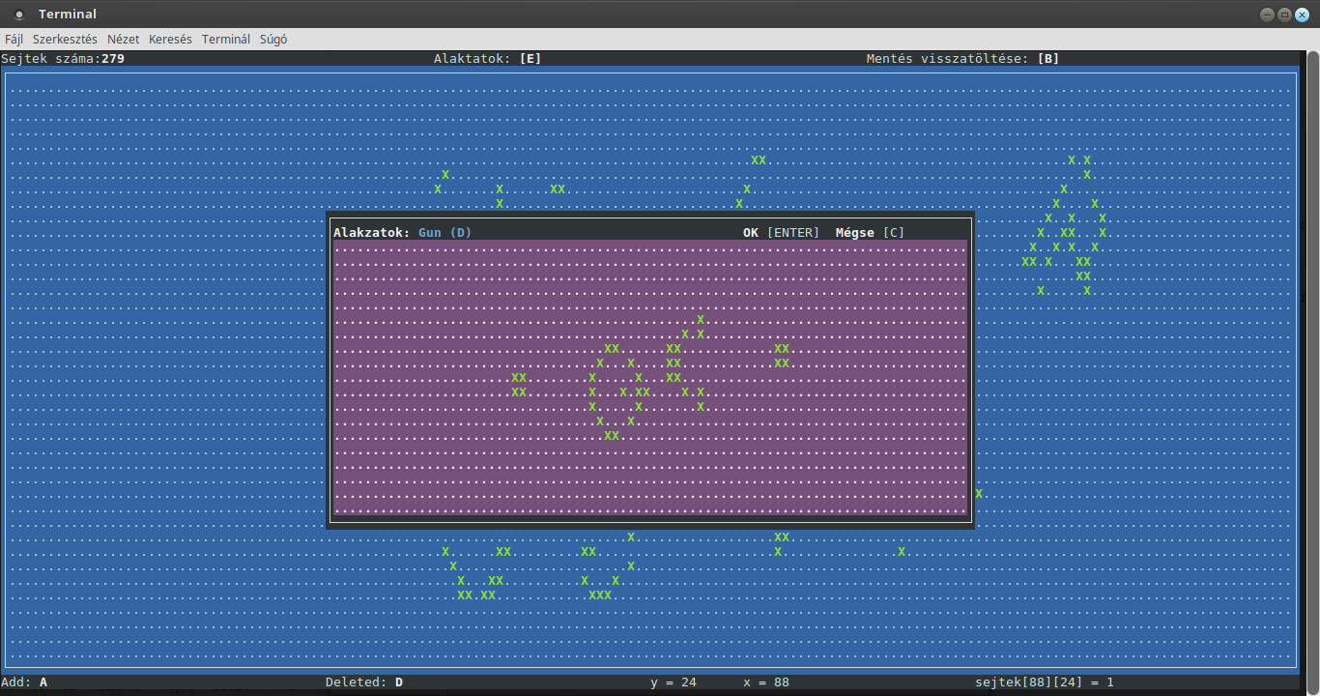
Task: Click the Add: A indicator
Action: click(x=24, y=681)
